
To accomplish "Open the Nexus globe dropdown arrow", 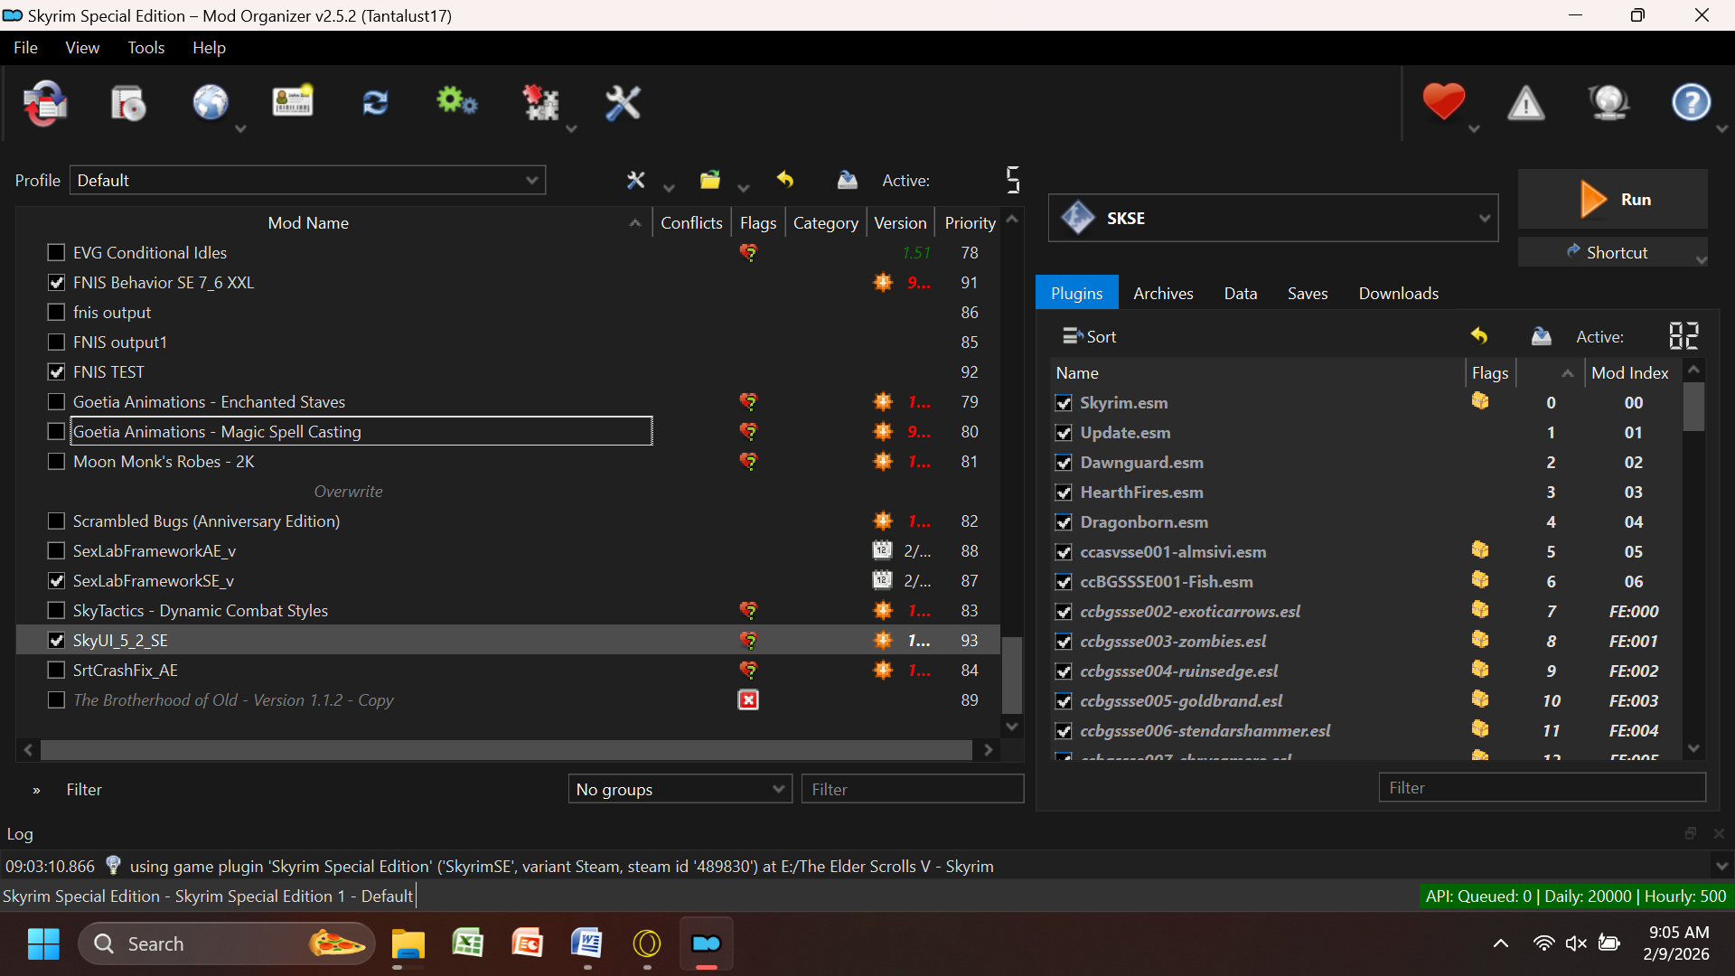I will (x=240, y=129).
